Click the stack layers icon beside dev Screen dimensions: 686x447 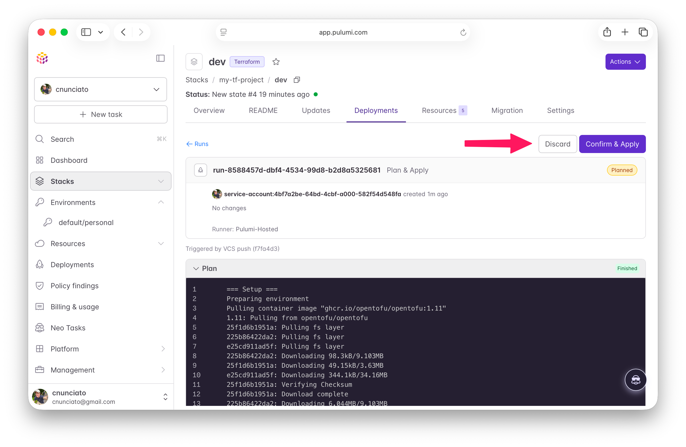click(x=194, y=62)
